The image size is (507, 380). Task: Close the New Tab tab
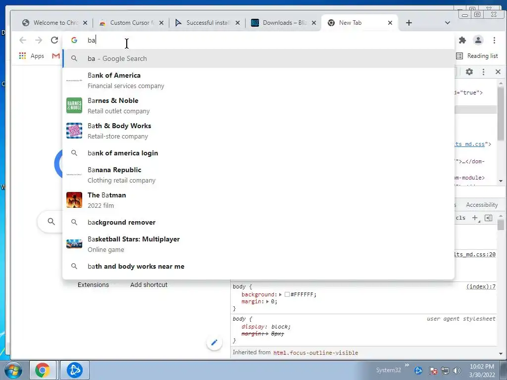click(390, 23)
